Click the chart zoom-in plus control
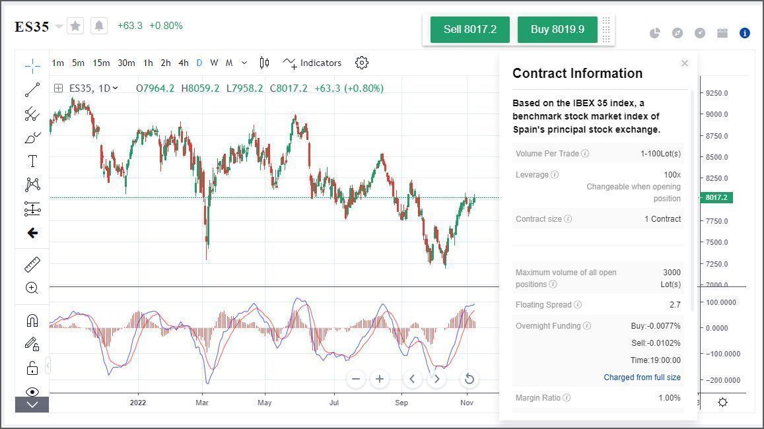764x429 pixels. pos(379,379)
